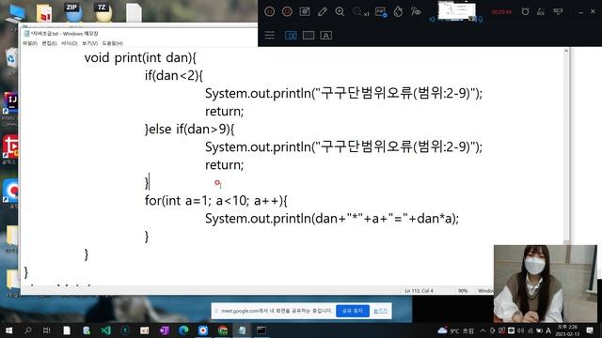Screen dimensions: 602x338
Task: Open the 도움말(H) menu in Notepad
Action: (112, 43)
